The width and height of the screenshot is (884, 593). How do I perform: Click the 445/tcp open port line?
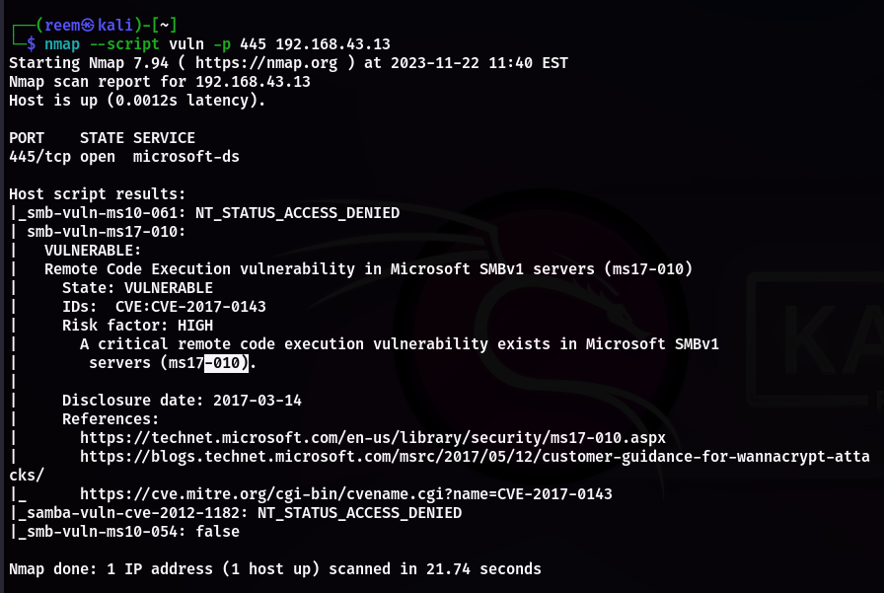(124, 157)
